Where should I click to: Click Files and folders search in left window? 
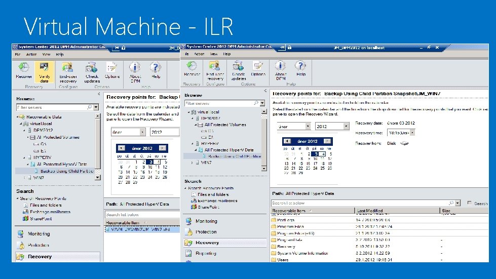pyautogui.click(x=43, y=206)
